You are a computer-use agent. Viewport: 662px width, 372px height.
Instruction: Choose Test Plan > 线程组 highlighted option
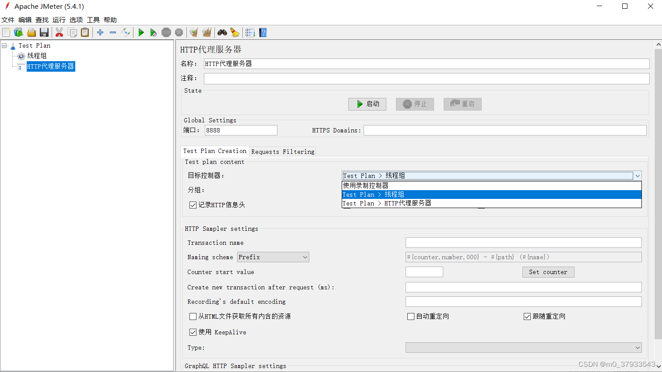tap(491, 195)
